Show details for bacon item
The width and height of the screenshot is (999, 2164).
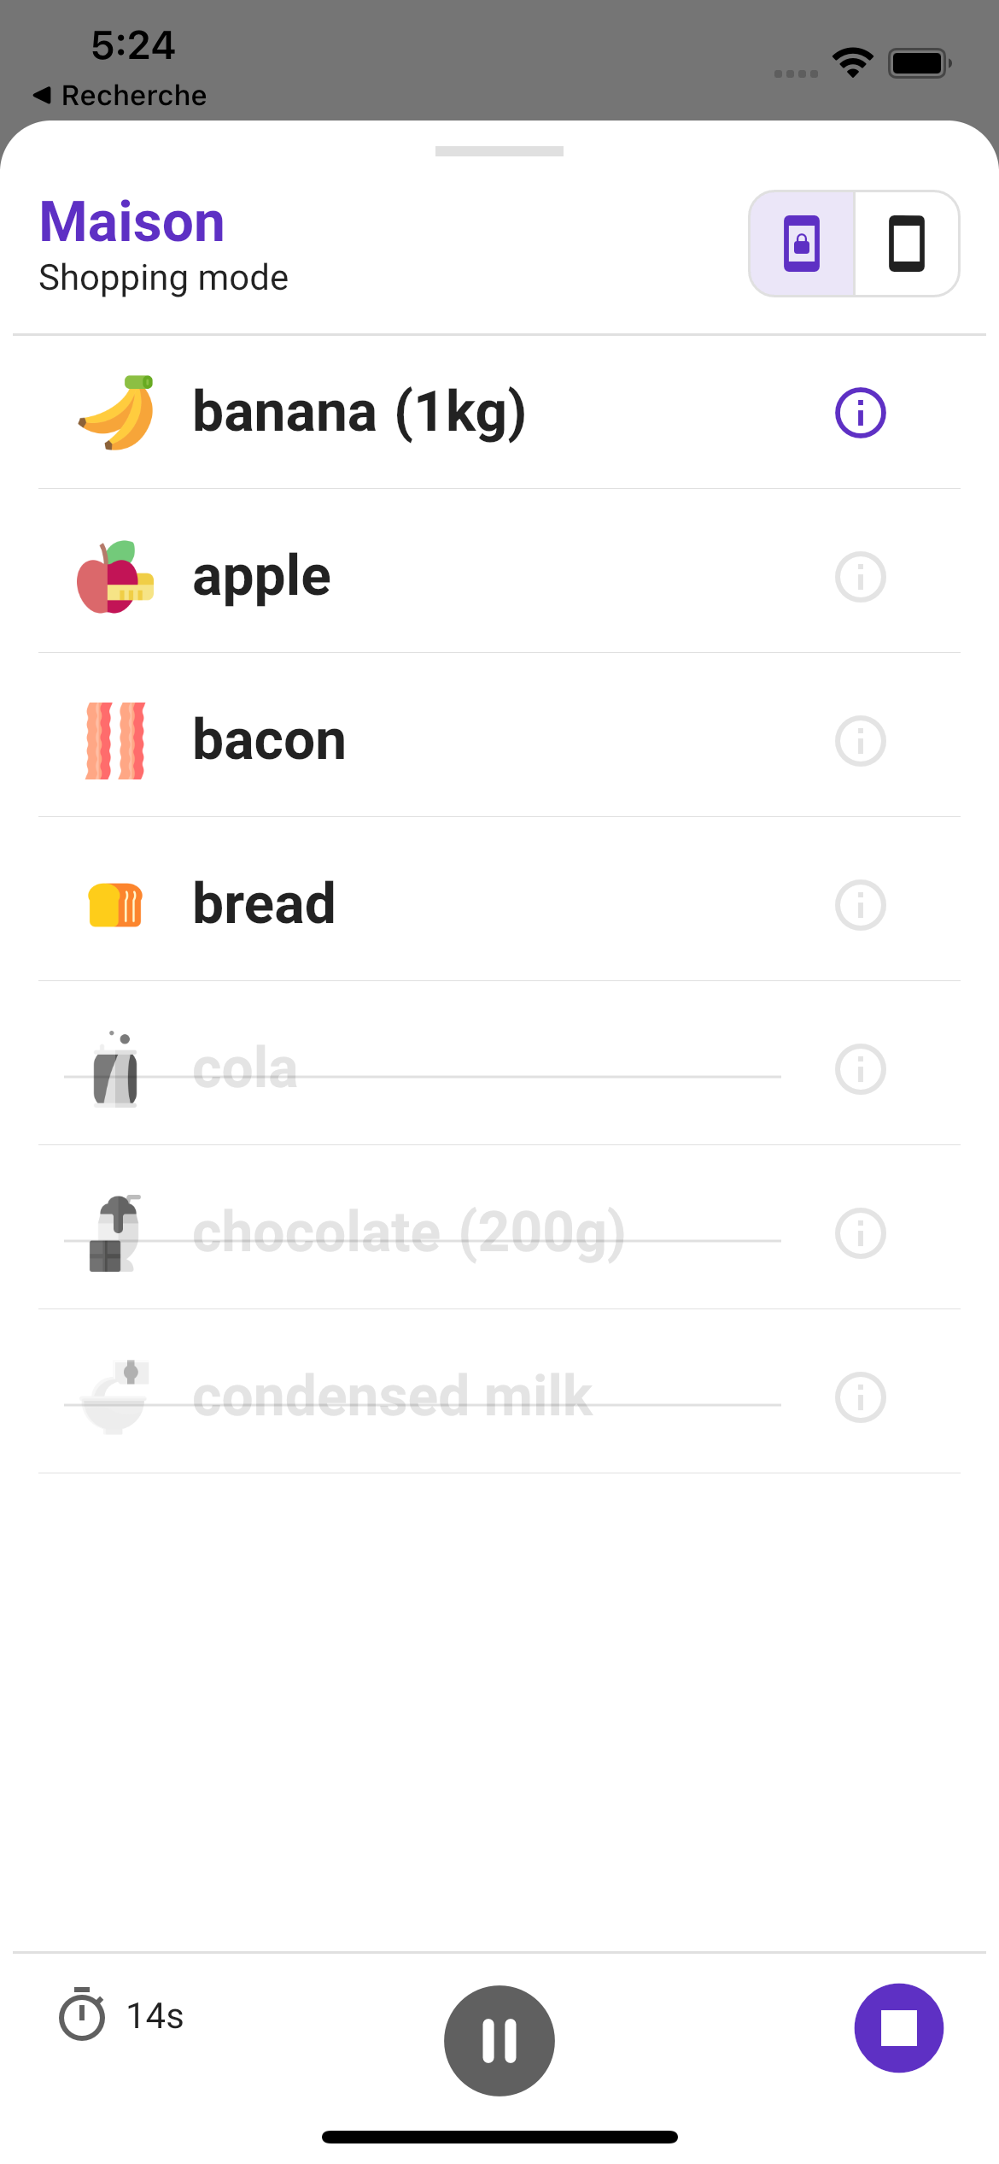coord(860,741)
